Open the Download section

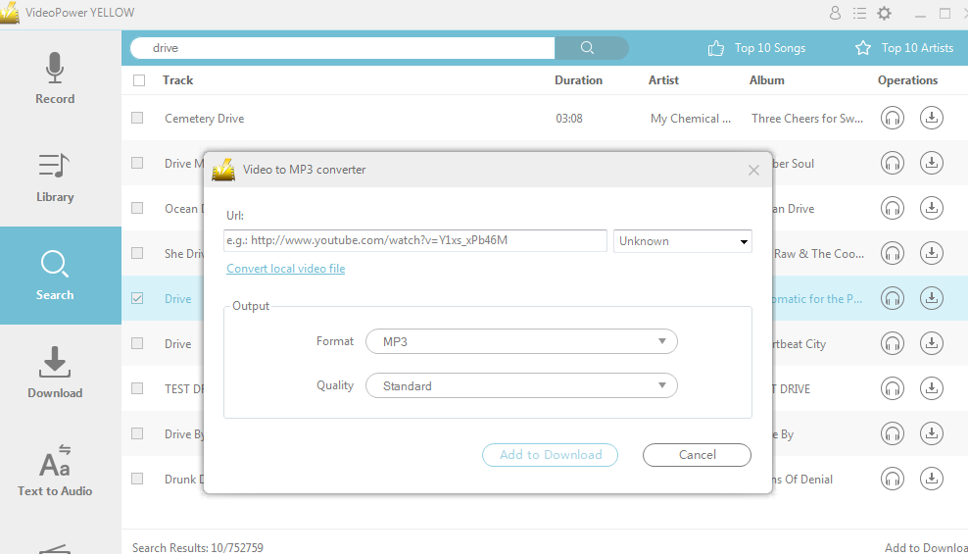coord(55,373)
